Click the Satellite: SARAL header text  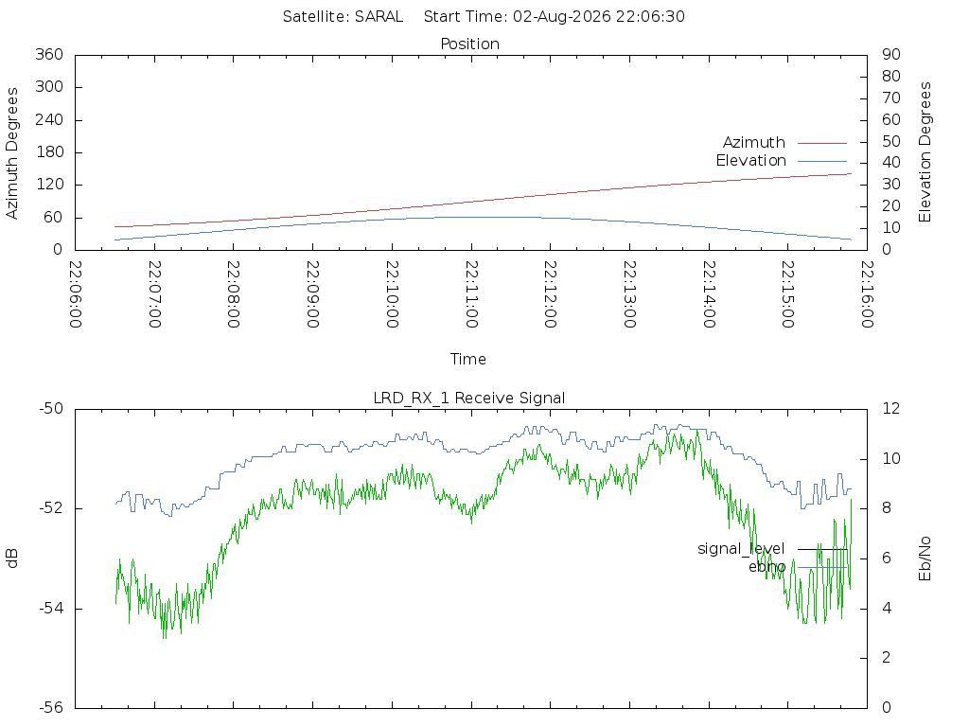click(343, 17)
